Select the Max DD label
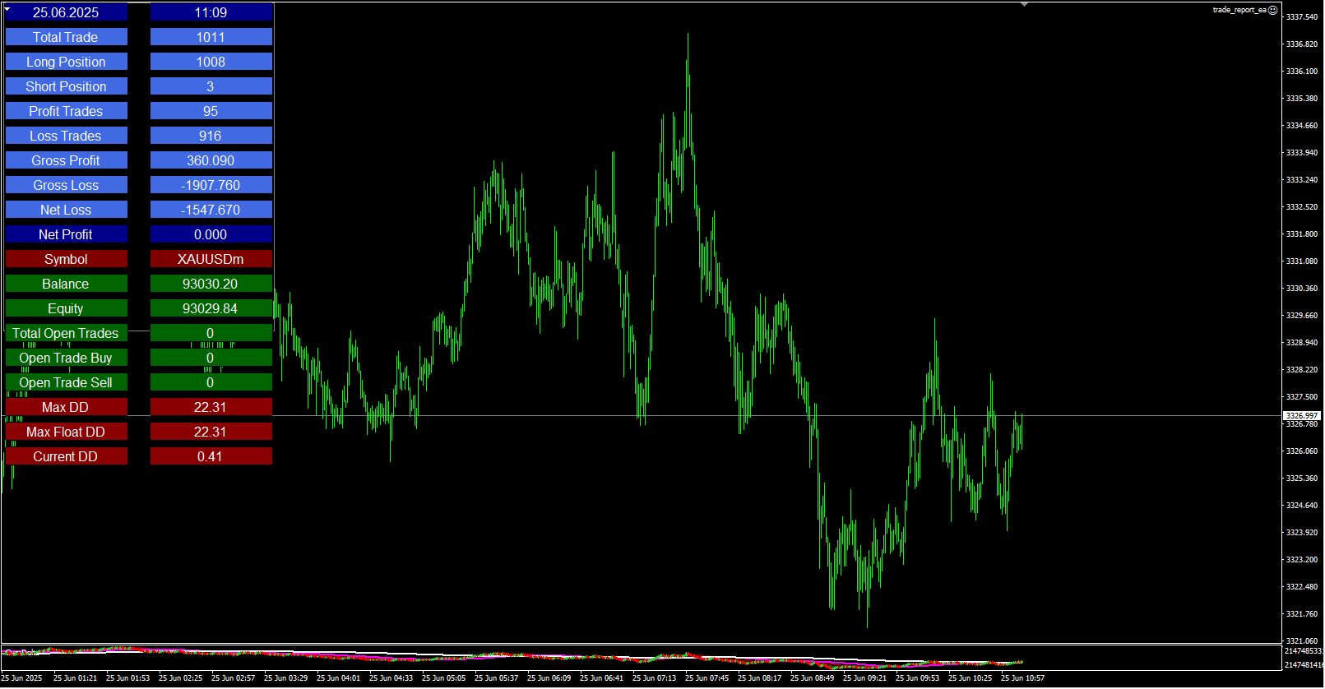 66,407
